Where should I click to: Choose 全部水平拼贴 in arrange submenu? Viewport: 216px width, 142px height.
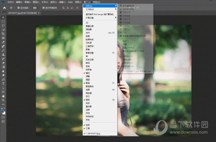click(x=135, y=9)
